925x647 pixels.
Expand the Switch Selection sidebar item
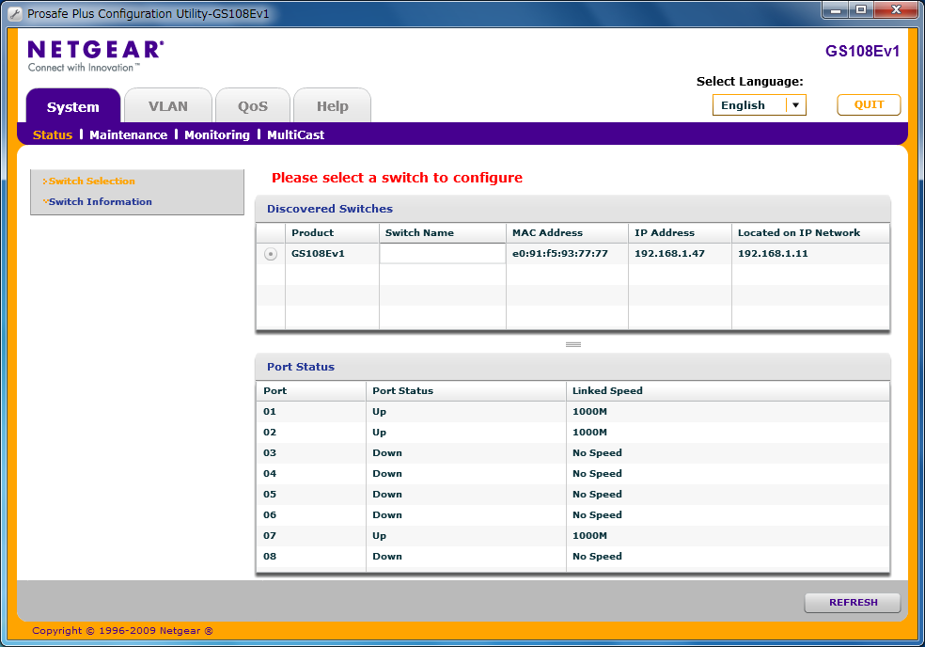coord(91,181)
